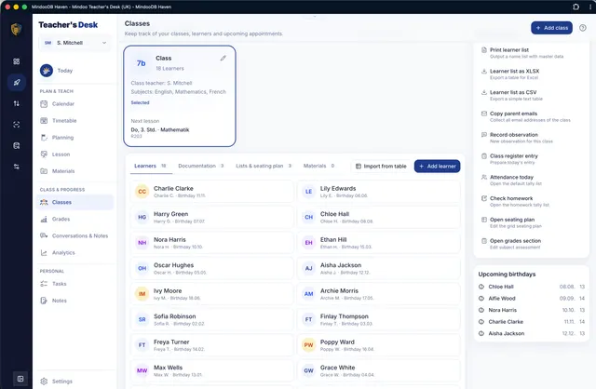
Task: Go to Calendar in the sidebar
Action: point(74,103)
